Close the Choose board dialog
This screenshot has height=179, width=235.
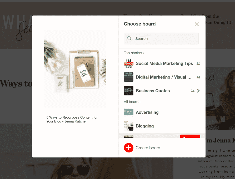(197, 24)
